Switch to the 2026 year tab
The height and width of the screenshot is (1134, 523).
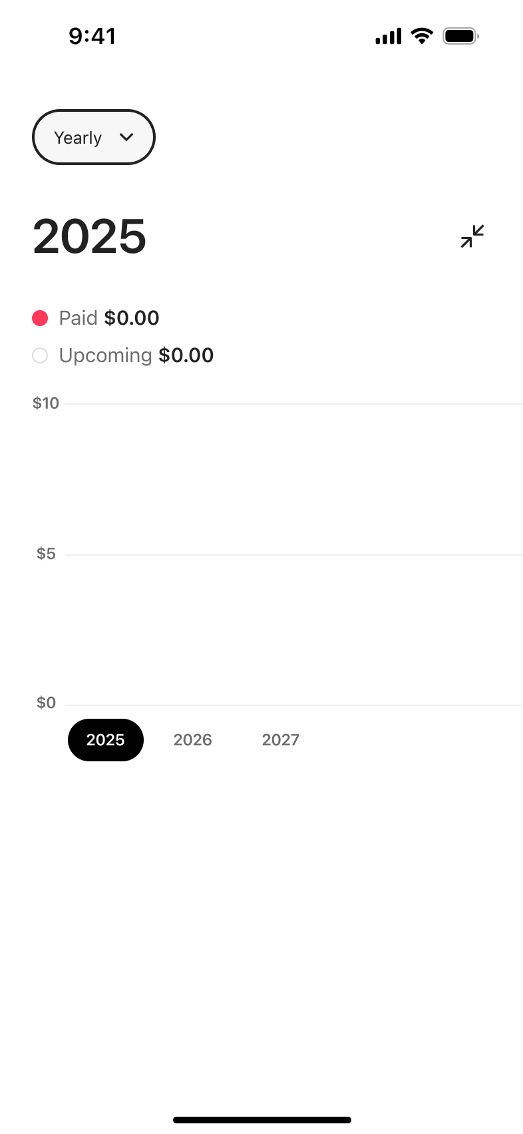coord(193,740)
